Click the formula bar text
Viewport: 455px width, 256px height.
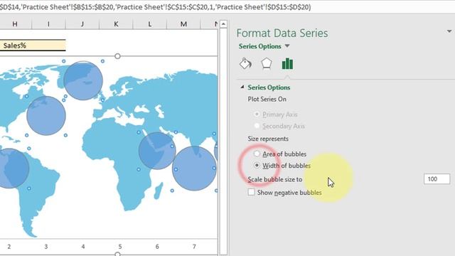click(x=155, y=7)
